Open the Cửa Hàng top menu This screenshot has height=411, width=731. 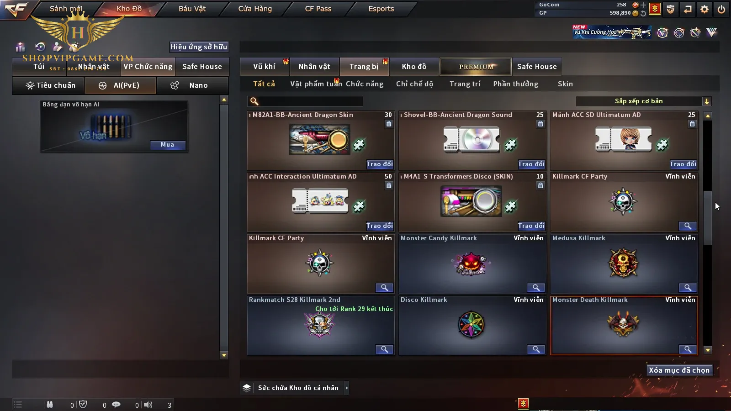click(x=255, y=9)
